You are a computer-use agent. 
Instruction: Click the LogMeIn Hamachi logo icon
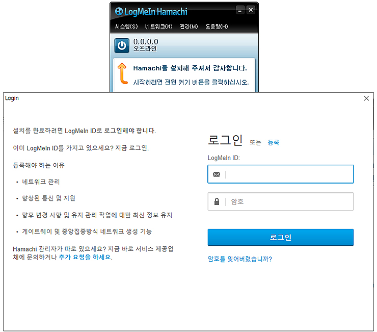tap(119, 11)
